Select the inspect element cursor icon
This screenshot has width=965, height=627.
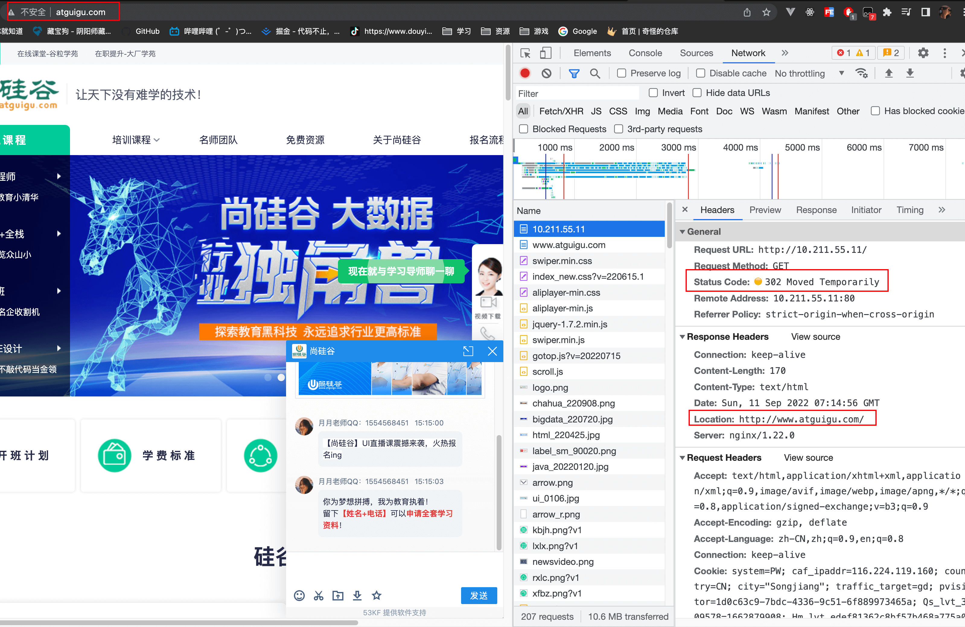(525, 53)
